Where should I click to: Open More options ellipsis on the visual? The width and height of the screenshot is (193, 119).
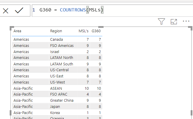186,21
